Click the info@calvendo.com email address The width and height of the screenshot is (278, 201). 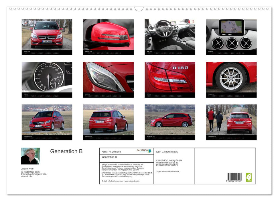115,181
